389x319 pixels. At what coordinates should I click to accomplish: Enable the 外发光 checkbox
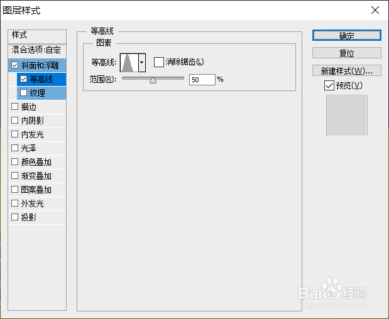(x=15, y=203)
